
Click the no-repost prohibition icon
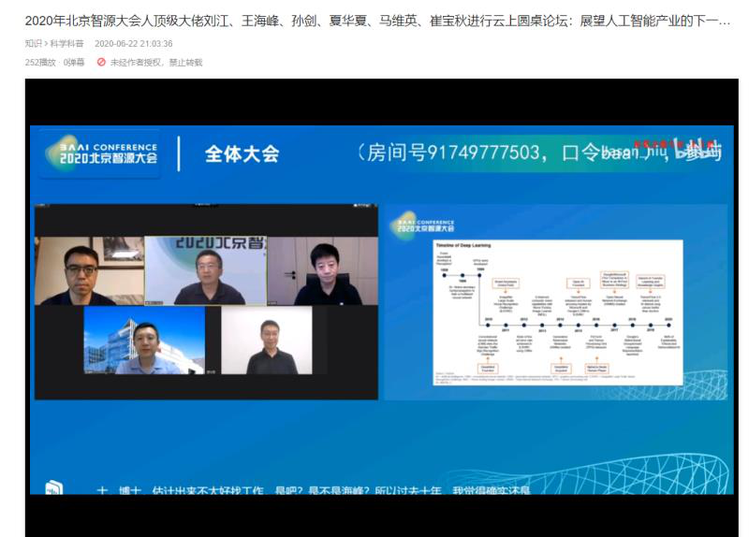(x=101, y=63)
